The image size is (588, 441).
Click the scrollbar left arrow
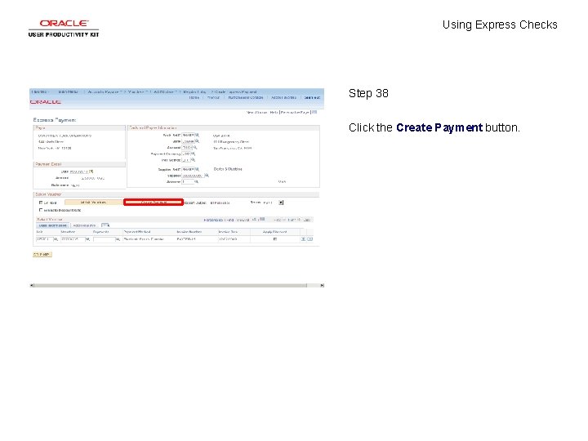(x=32, y=285)
